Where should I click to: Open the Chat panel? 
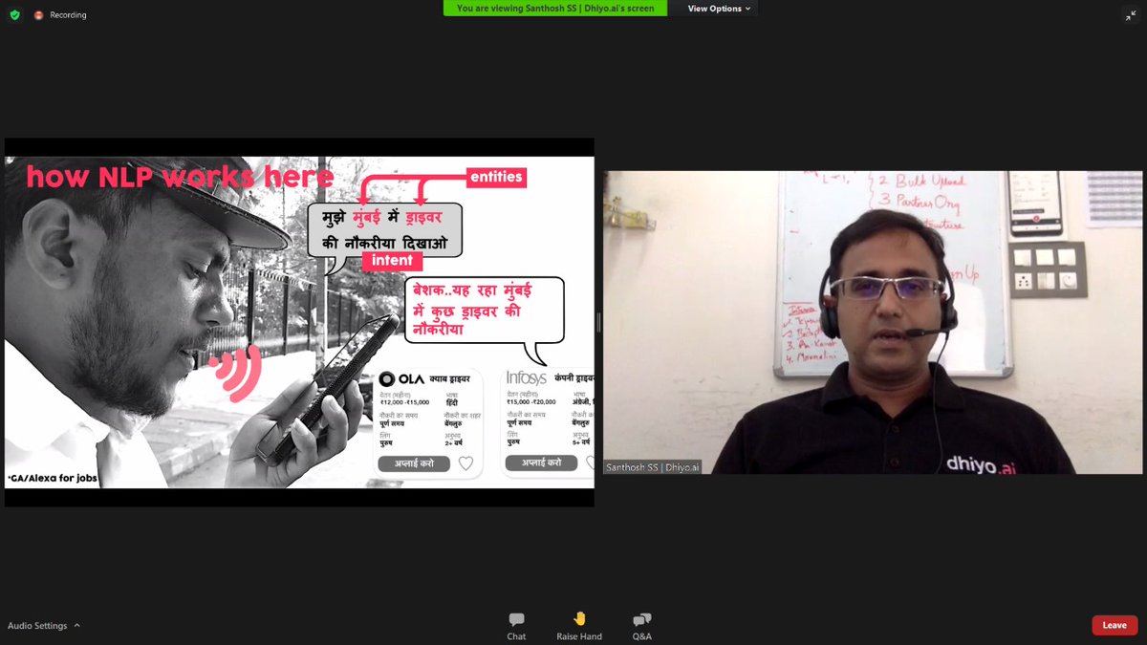tap(516, 626)
